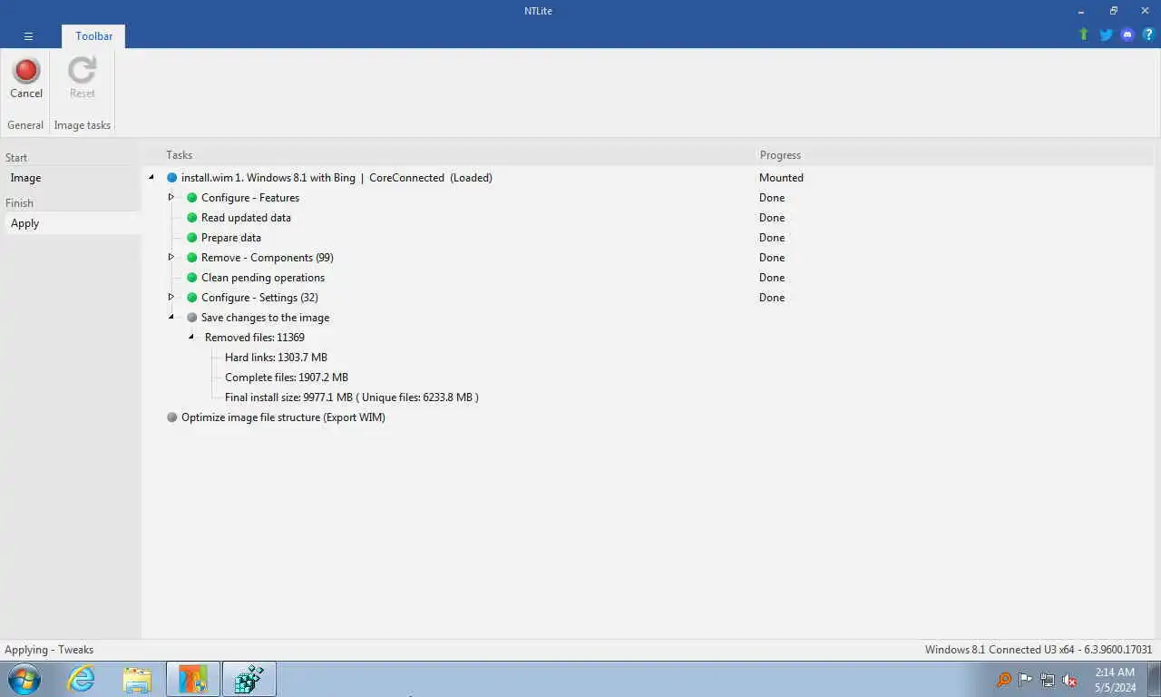1161x697 pixels.
Task: Click the muted volume tray icon
Action: (1069, 680)
